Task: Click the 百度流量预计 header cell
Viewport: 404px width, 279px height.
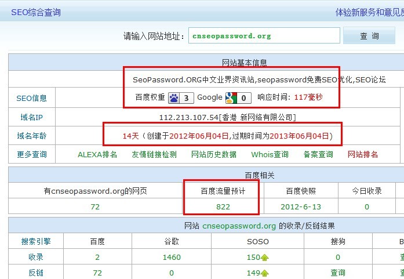Action: [x=223, y=191]
